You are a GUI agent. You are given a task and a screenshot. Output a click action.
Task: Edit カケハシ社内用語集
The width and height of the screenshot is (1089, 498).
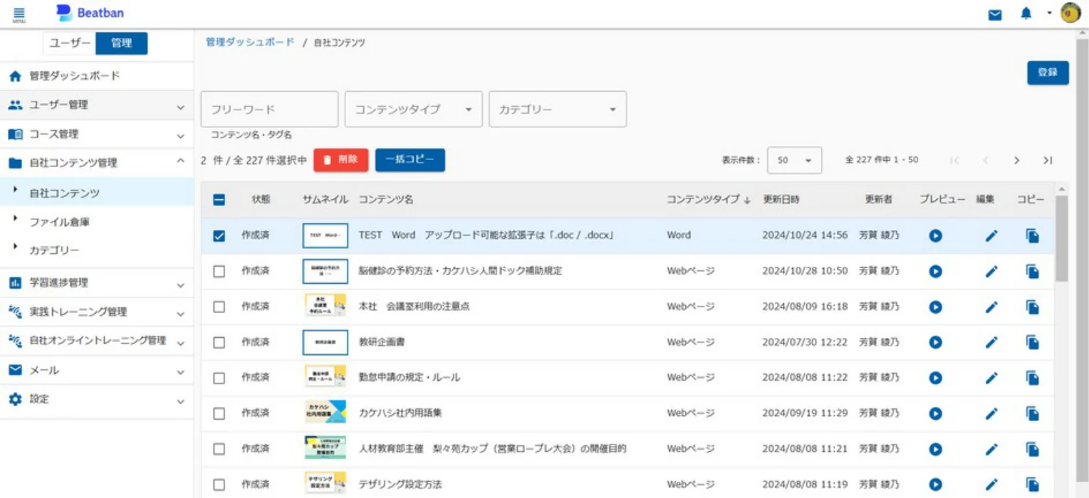tap(991, 413)
